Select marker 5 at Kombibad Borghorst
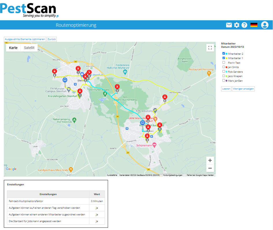Screen dimensions: 273x230 click(160, 125)
